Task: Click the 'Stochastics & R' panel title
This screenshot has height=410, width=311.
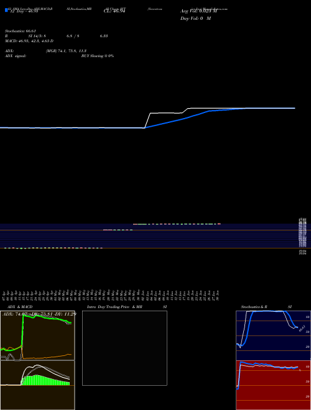Action: pos(254,307)
